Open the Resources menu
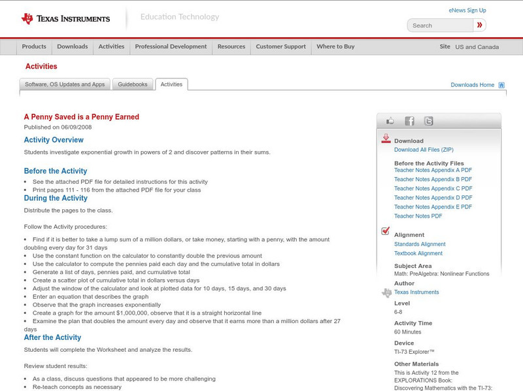The height and width of the screenshot is (391, 523). [231, 46]
